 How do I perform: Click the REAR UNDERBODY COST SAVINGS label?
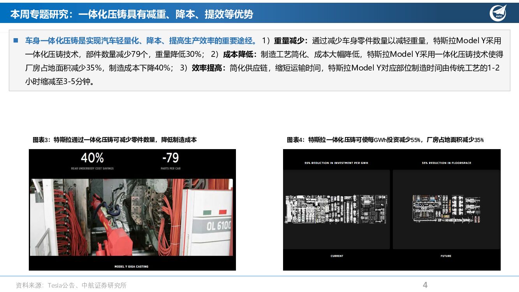pos(92,169)
